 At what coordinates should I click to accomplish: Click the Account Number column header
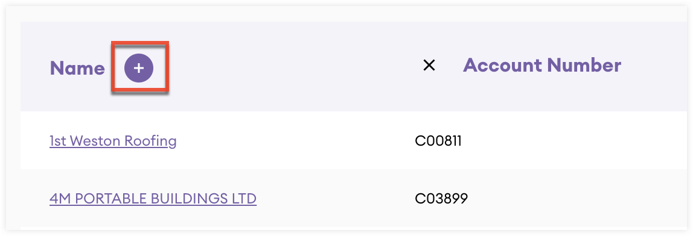click(542, 65)
